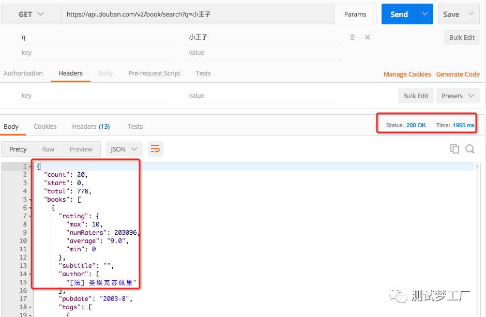Click the "numRaters": 203096 line
The image size is (486, 317).
click(x=103, y=233)
